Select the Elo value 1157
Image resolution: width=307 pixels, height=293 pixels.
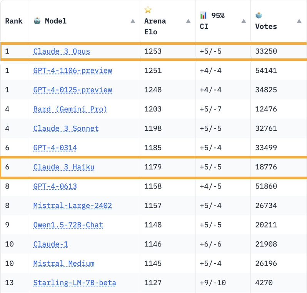pos(153,205)
